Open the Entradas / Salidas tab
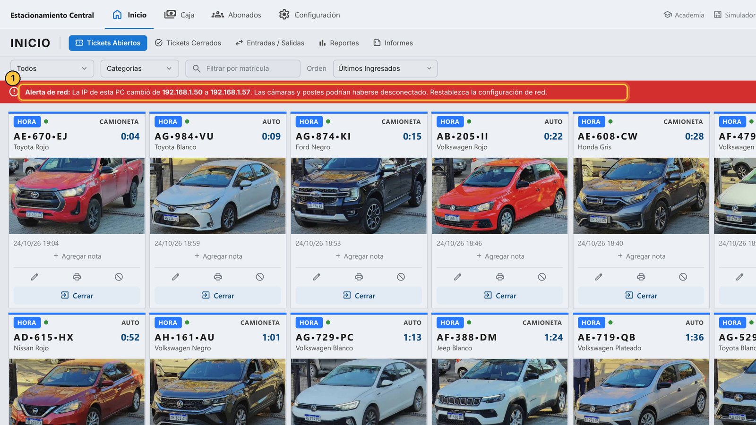The width and height of the screenshot is (756, 425). click(270, 43)
